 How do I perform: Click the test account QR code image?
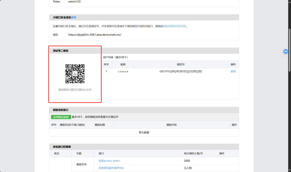(x=75, y=74)
